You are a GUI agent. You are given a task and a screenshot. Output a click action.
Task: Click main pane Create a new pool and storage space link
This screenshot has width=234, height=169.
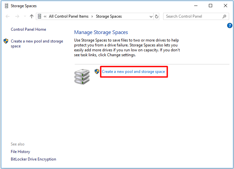click(x=133, y=72)
